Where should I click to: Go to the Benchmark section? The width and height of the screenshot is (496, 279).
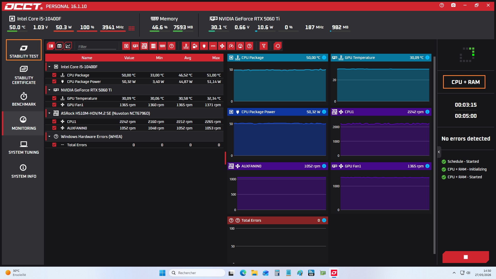pos(24,99)
